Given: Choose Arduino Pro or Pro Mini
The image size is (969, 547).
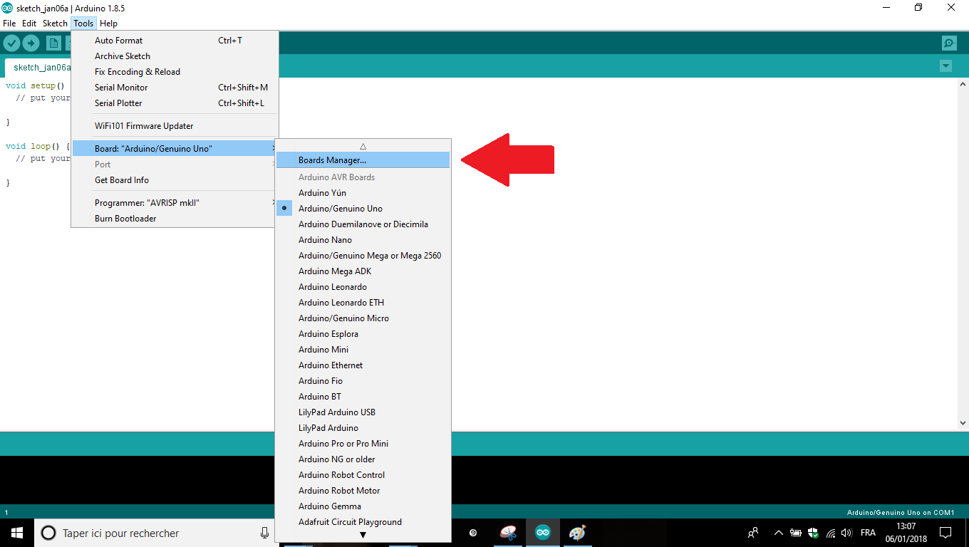Looking at the screenshot, I should (x=363, y=444).
